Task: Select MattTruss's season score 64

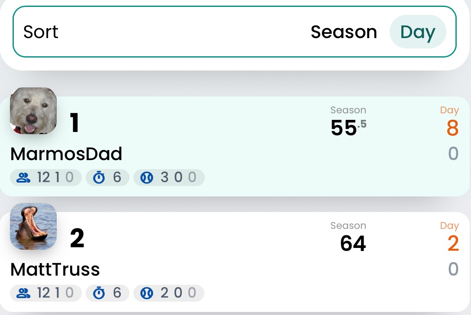Action: pyautogui.click(x=353, y=243)
